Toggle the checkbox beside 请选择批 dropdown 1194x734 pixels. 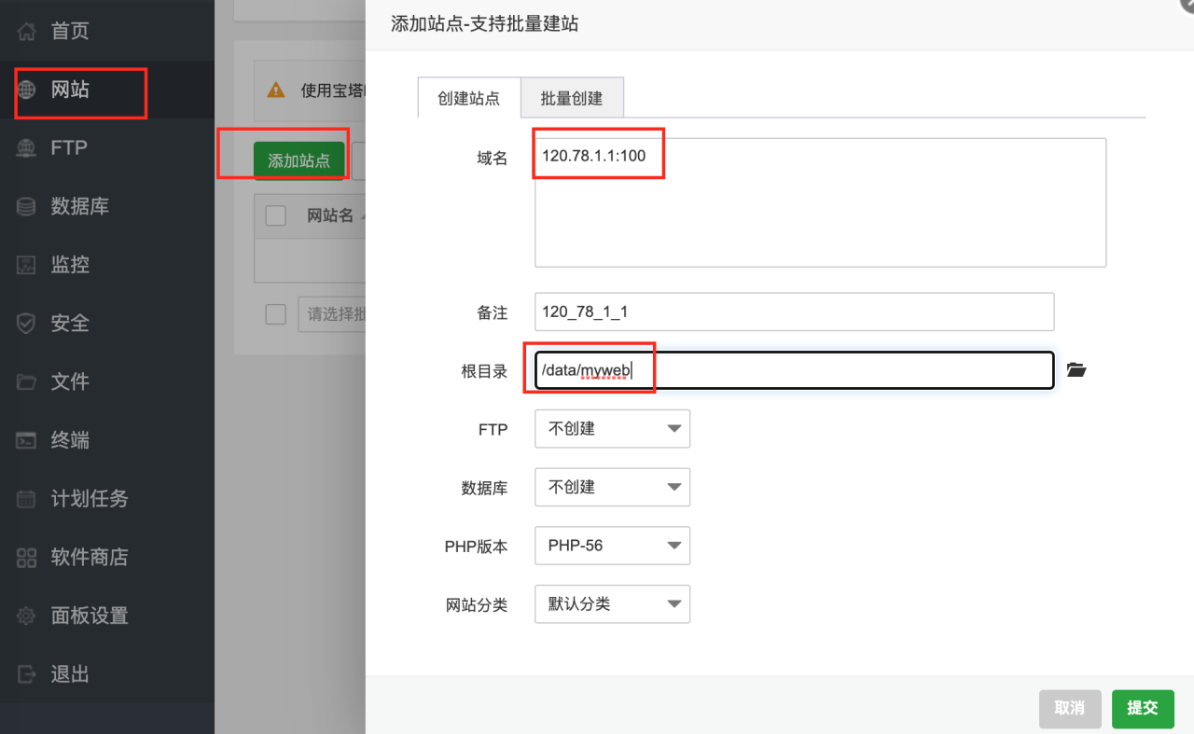tap(275, 314)
